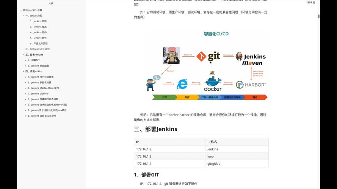
Task: Click the vertical scrollbar thumb
Action: [318, 16]
